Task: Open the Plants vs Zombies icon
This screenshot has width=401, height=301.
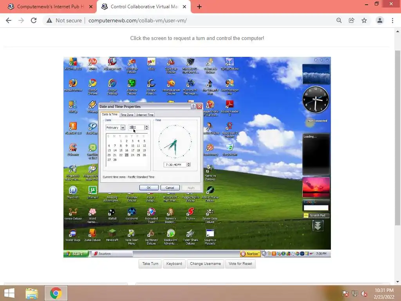Action: point(210,173)
